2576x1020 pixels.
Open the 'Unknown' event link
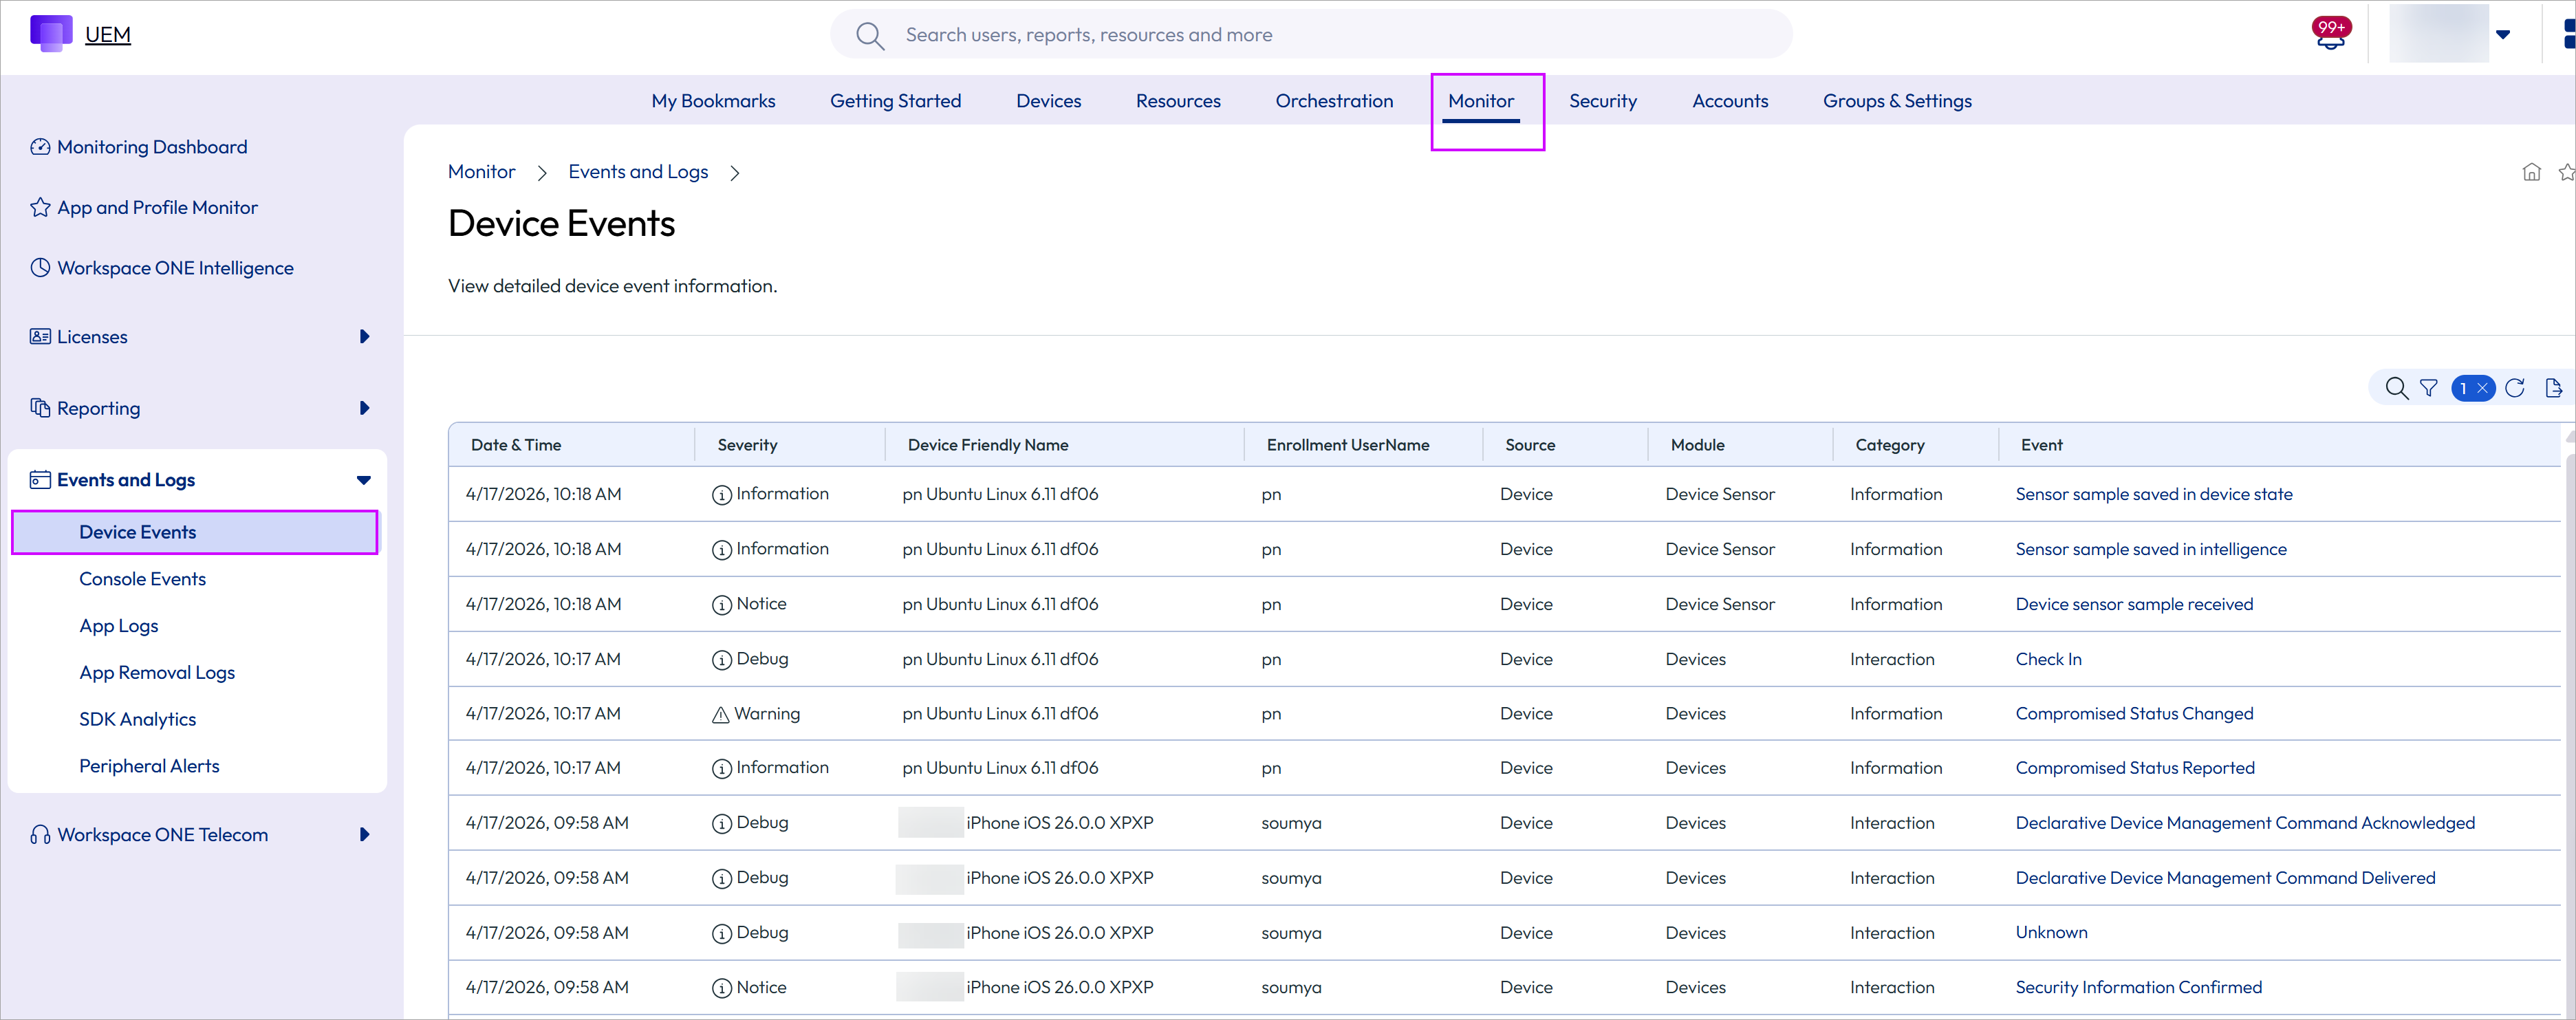click(2051, 933)
